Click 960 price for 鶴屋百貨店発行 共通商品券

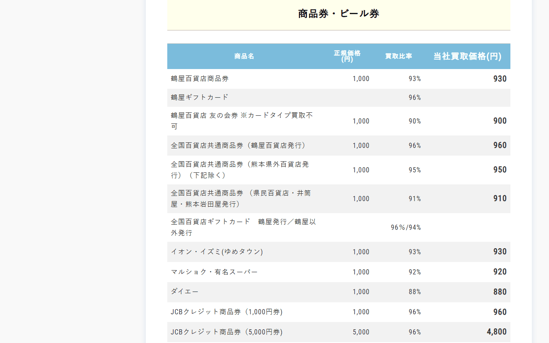(500, 145)
